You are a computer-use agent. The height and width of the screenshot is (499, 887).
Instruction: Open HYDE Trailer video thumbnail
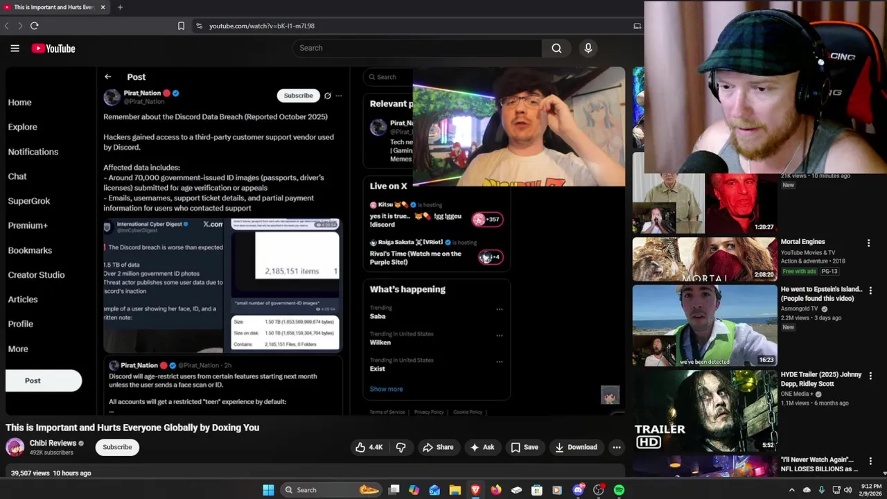coord(704,410)
